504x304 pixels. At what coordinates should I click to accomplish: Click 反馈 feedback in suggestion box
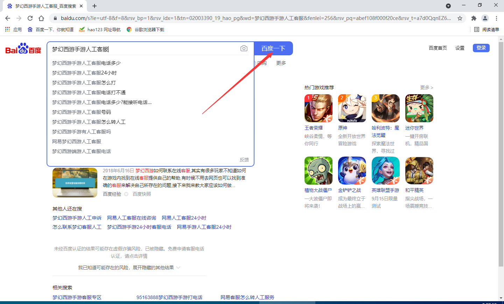[x=244, y=160]
